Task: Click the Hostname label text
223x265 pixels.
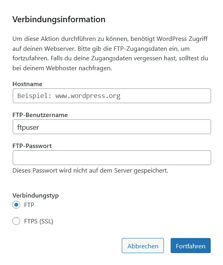Action: 27,84
